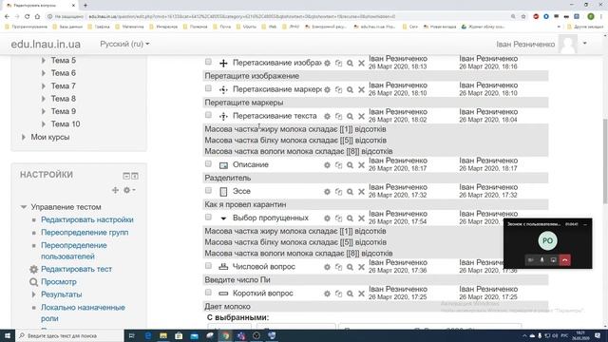Open Chrome from the taskbar
The width and height of the screenshot is (608, 342).
pyautogui.click(x=225, y=335)
